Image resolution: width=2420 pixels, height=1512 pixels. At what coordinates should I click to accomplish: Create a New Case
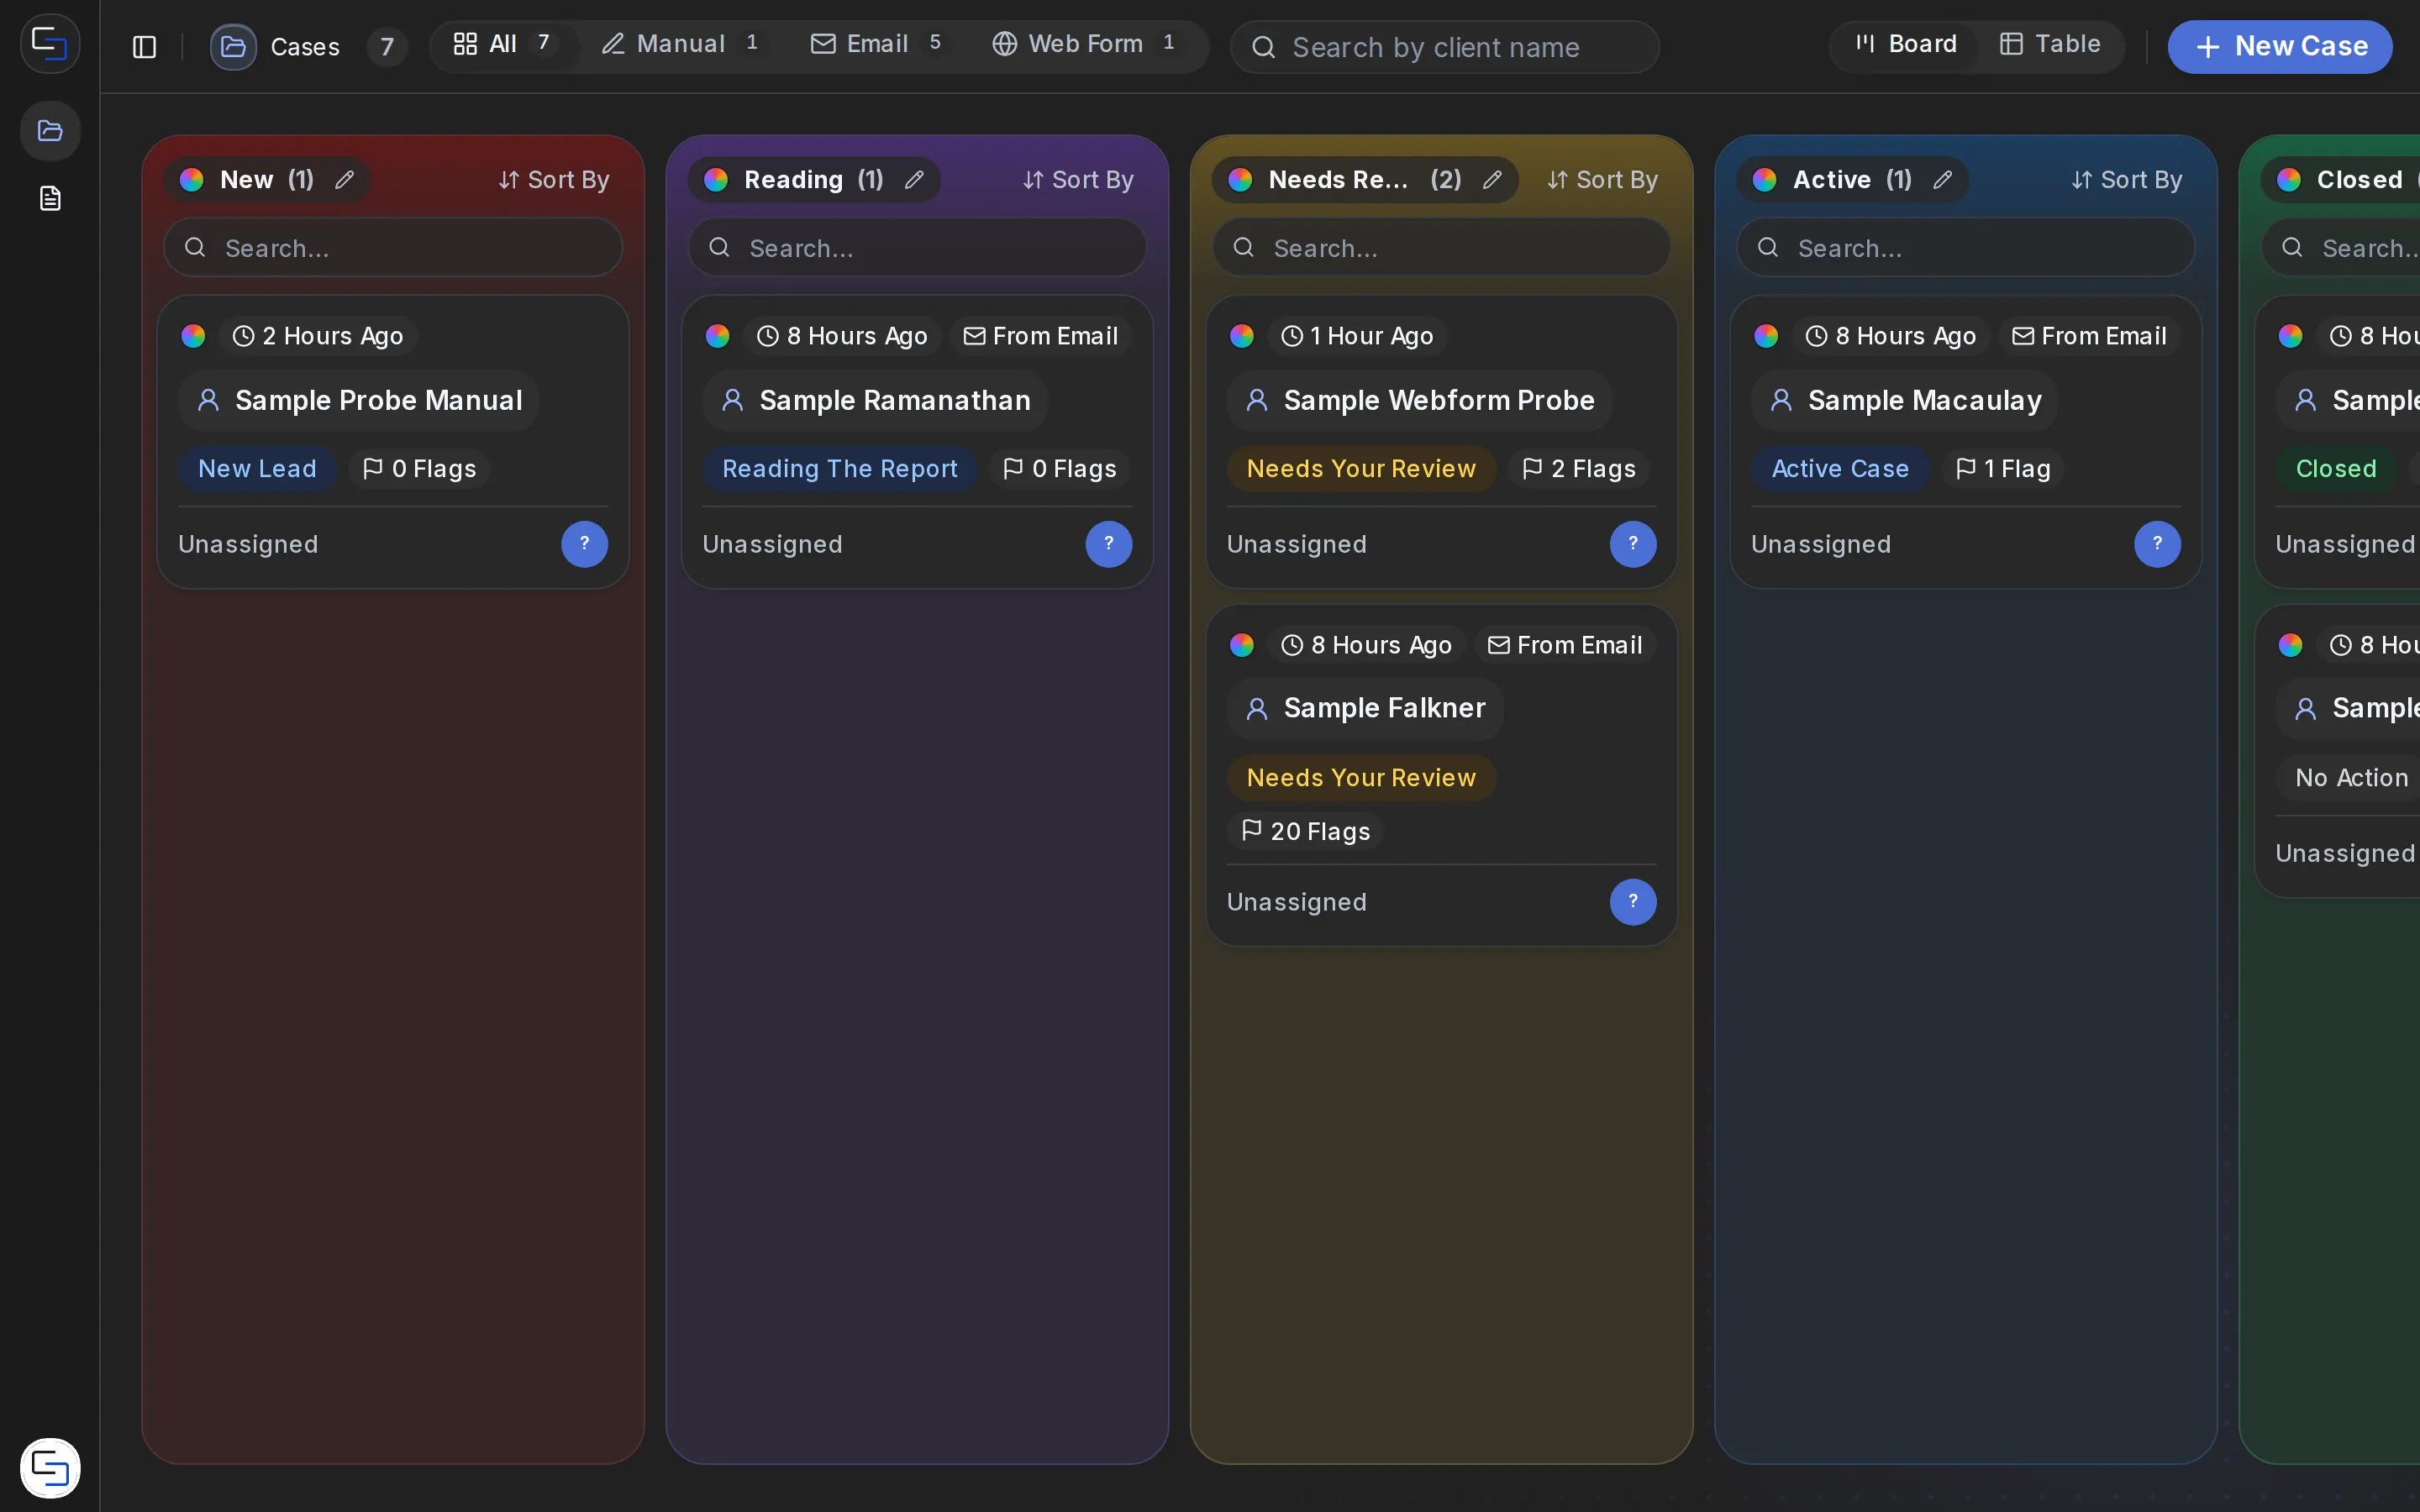coord(2280,47)
